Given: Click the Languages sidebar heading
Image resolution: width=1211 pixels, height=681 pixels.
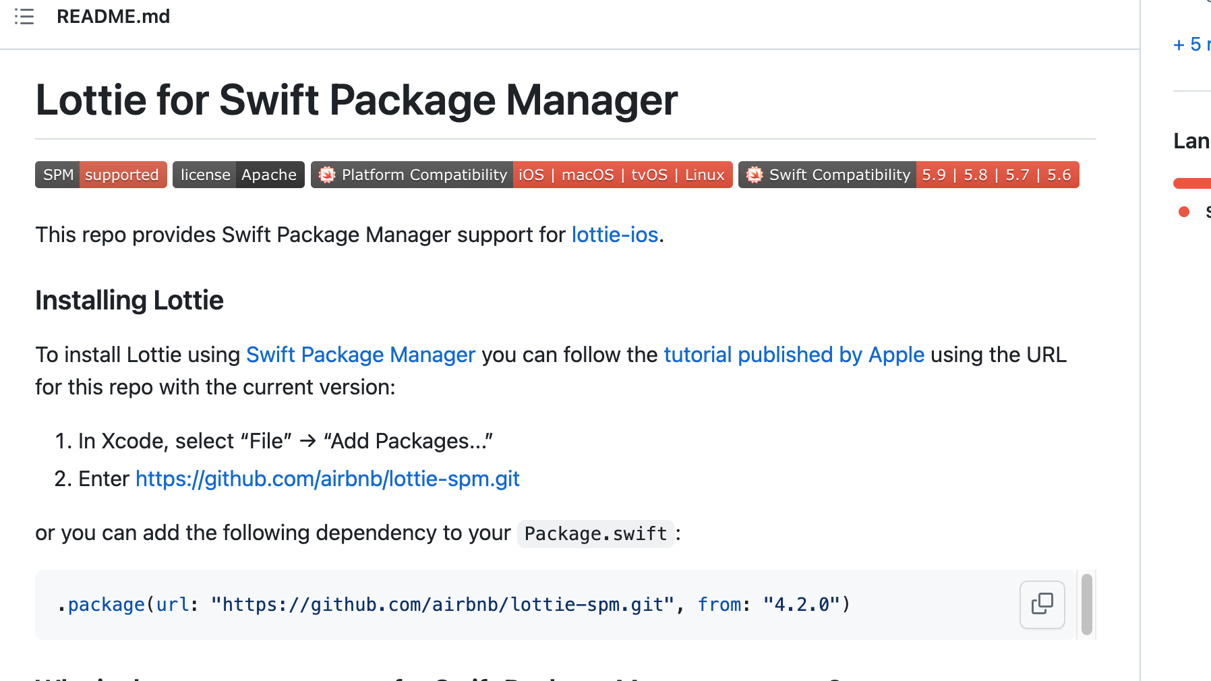Looking at the screenshot, I should point(1192,141).
